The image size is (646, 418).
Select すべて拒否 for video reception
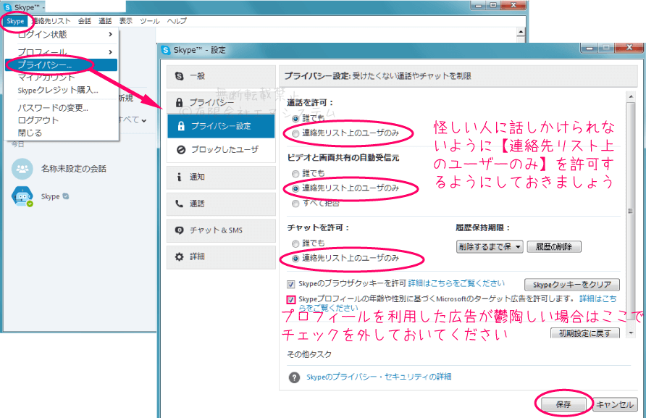coord(295,204)
